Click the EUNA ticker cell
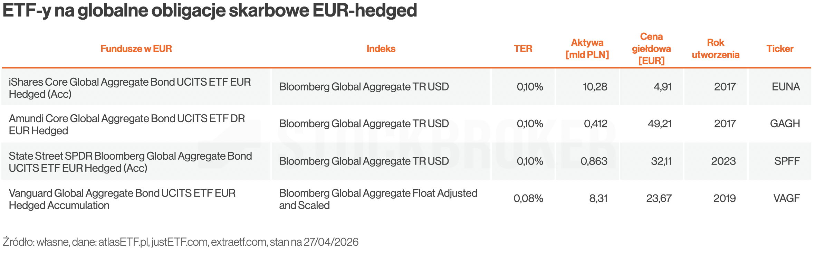815x254 pixels. point(786,87)
